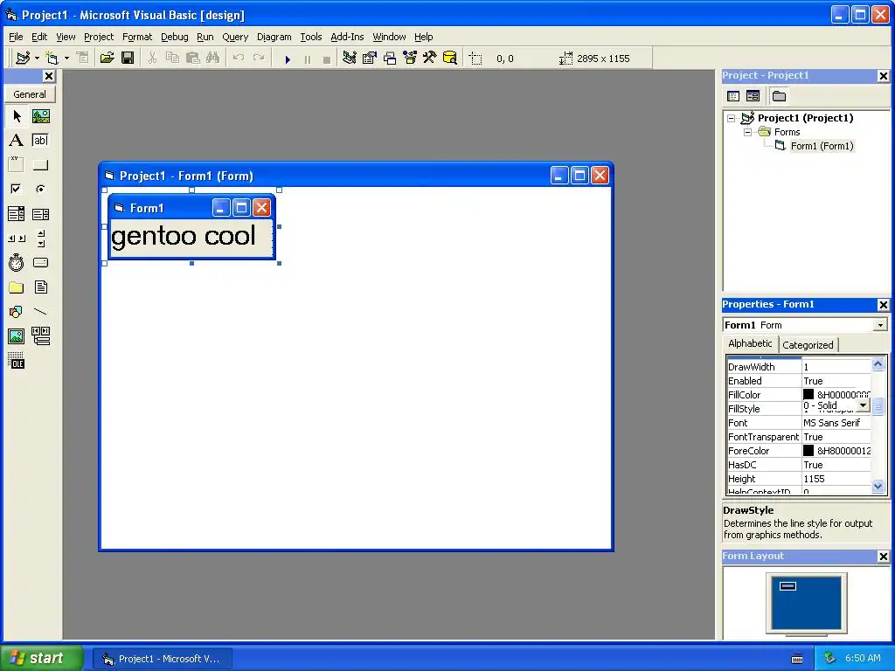895x671 pixels.
Task: Open Add Form dropdown arrow
Action: pyautogui.click(x=66, y=59)
